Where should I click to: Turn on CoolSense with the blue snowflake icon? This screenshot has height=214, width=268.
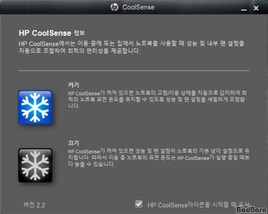[35, 107]
